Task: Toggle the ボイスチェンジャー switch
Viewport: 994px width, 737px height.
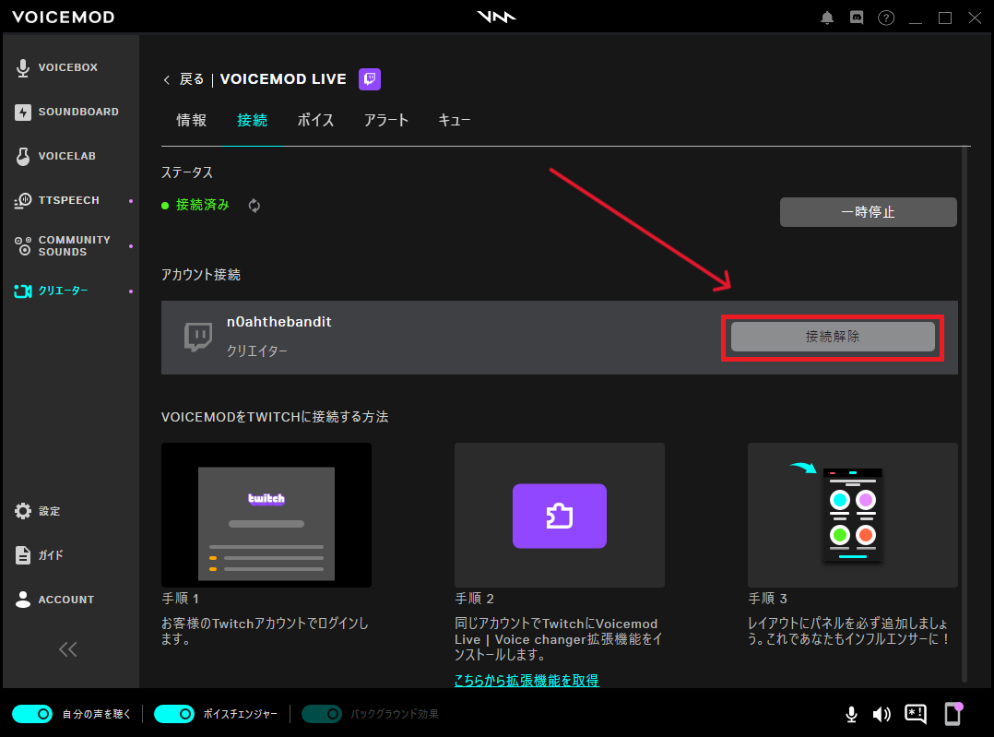Action: pos(174,714)
